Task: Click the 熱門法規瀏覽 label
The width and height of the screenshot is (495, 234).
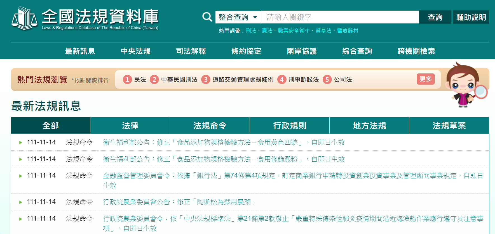Action: coord(42,80)
